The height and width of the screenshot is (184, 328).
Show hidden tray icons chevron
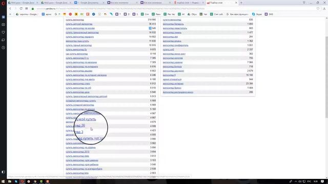(x=296, y=181)
